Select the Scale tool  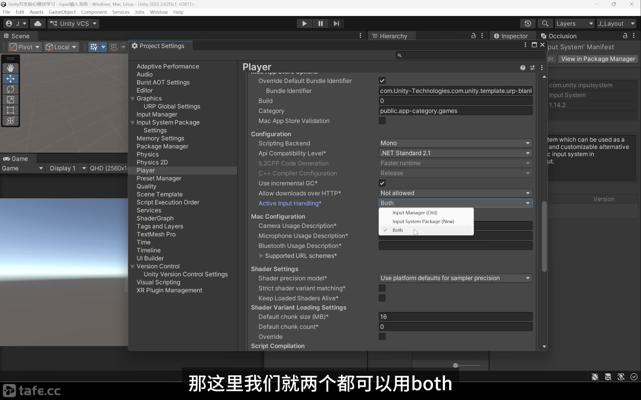pyautogui.click(x=11, y=100)
